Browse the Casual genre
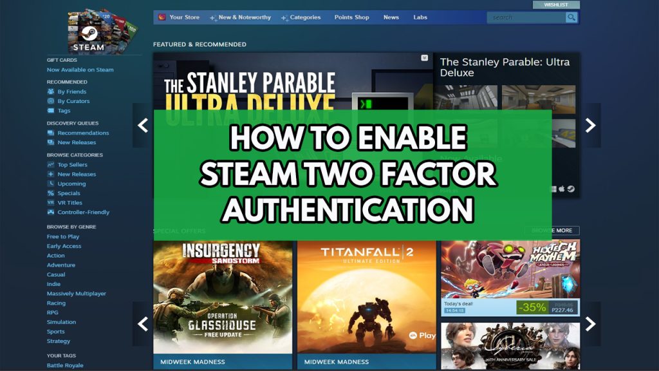The image size is (659, 371). point(56,274)
